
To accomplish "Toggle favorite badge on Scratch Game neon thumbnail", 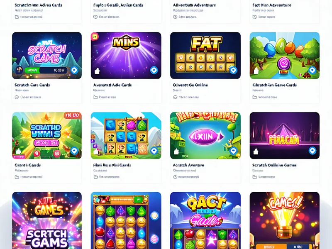I will pyautogui.click(x=74, y=70).
